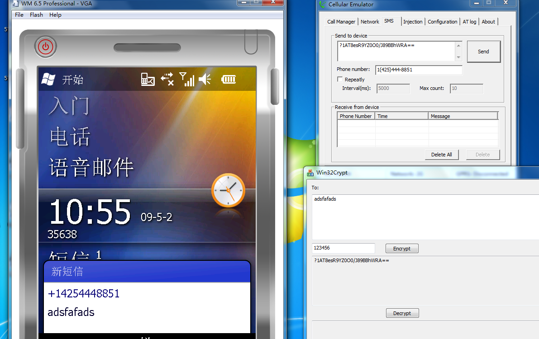Image resolution: width=539 pixels, height=339 pixels.
Task: Click the encrypted output text area
Action: [425, 281]
